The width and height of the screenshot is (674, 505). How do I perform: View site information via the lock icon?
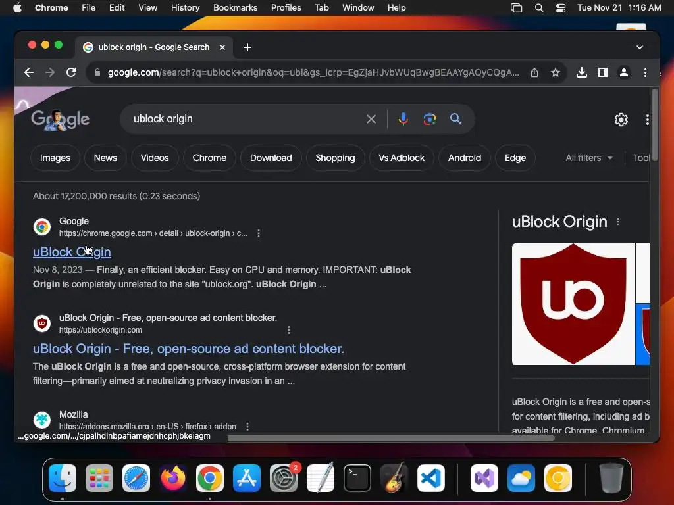pyautogui.click(x=97, y=72)
